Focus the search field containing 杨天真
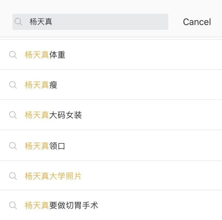 tap(90, 22)
